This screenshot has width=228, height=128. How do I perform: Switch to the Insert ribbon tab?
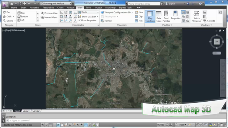click(x=24, y=8)
